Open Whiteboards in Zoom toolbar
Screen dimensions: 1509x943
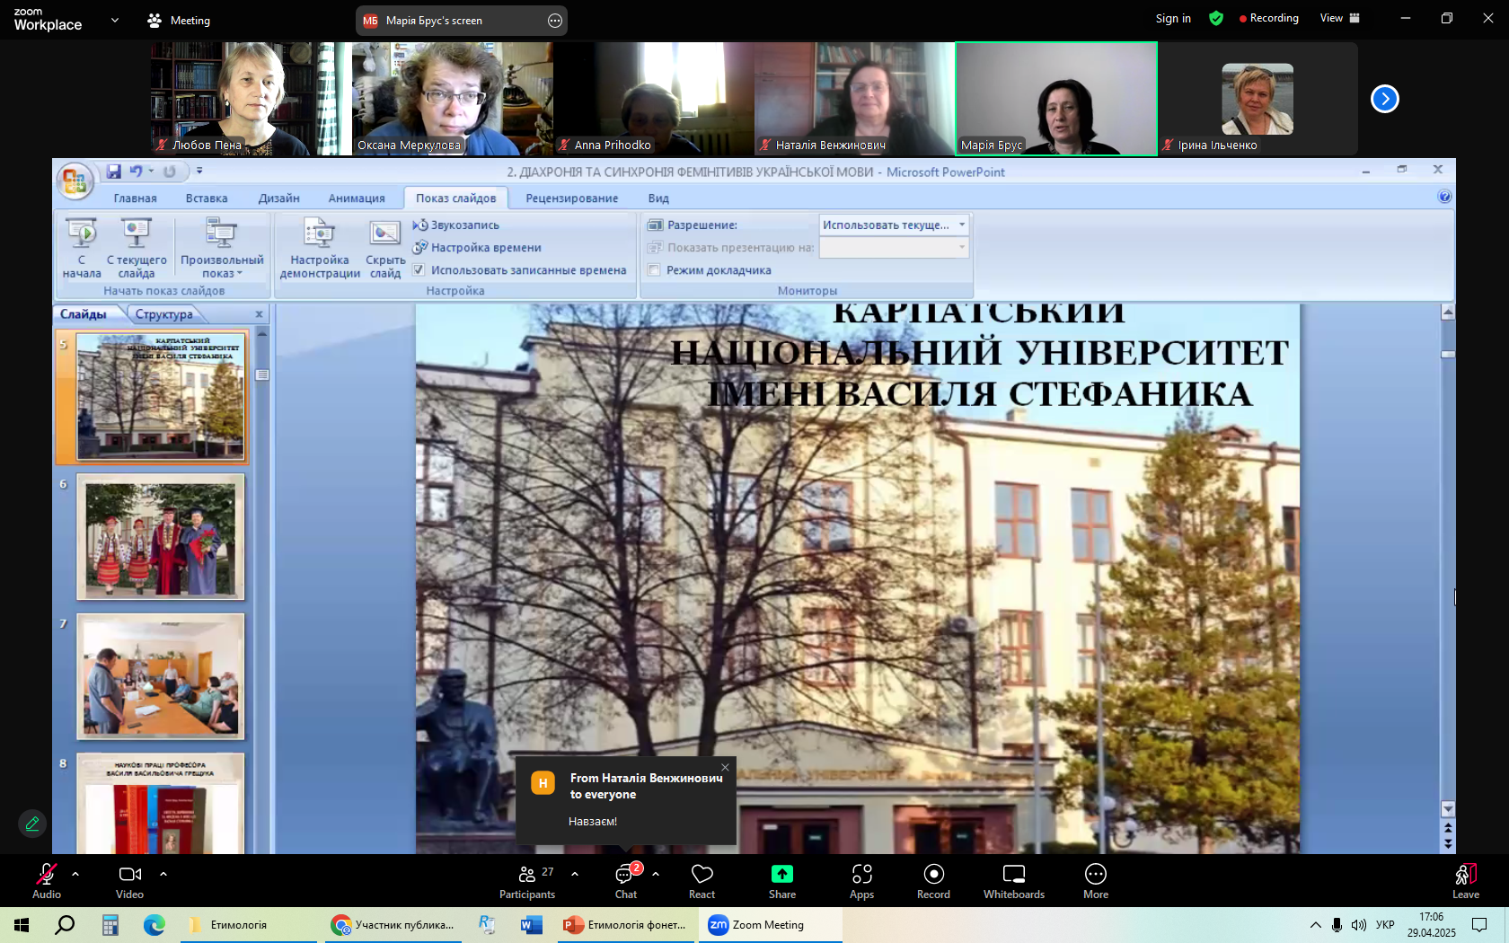point(1014,881)
